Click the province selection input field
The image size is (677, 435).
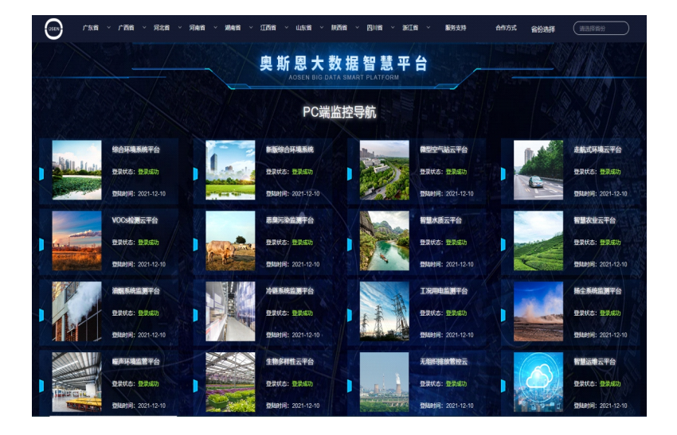(601, 29)
